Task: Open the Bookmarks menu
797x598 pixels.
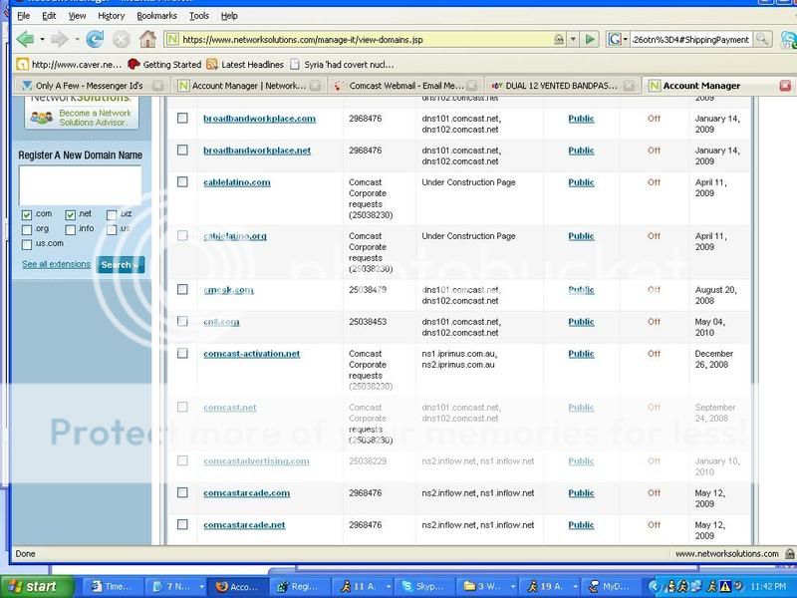Action: click(x=156, y=16)
